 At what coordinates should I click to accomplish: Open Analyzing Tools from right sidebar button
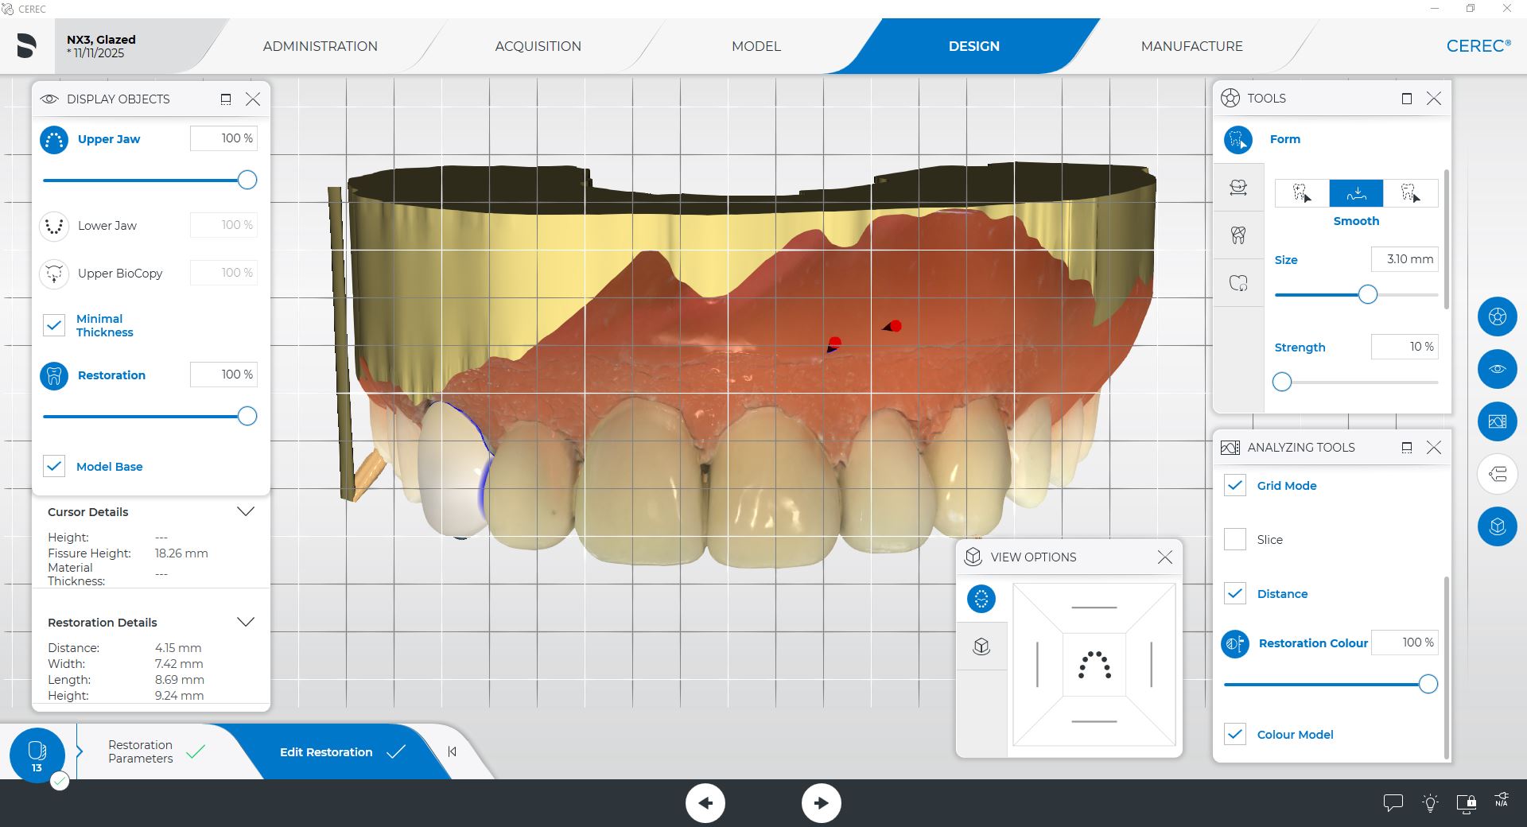pyautogui.click(x=1497, y=421)
